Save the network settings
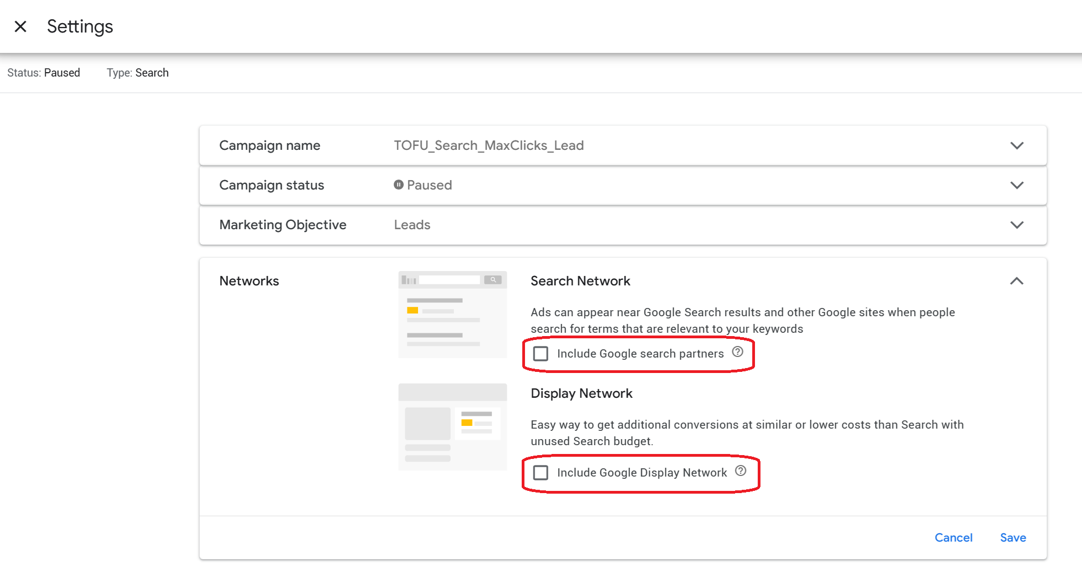Image resolution: width=1082 pixels, height=584 pixels. tap(1013, 538)
